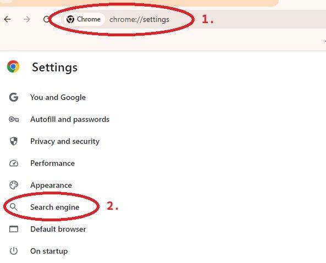Click the Google G icon
Viewport: 326px width, 263px height.
[x=14, y=97]
